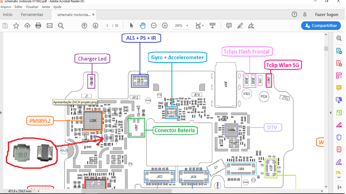Open the Janela menu
Screen dimensions: 346x194
click(x=46, y=7)
